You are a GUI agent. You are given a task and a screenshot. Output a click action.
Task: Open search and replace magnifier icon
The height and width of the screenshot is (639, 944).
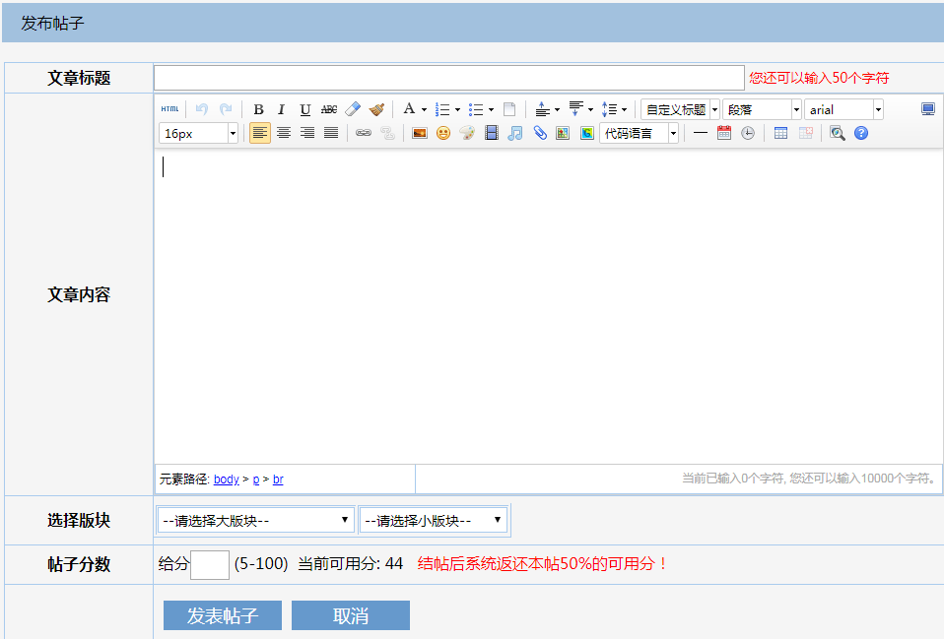point(837,133)
